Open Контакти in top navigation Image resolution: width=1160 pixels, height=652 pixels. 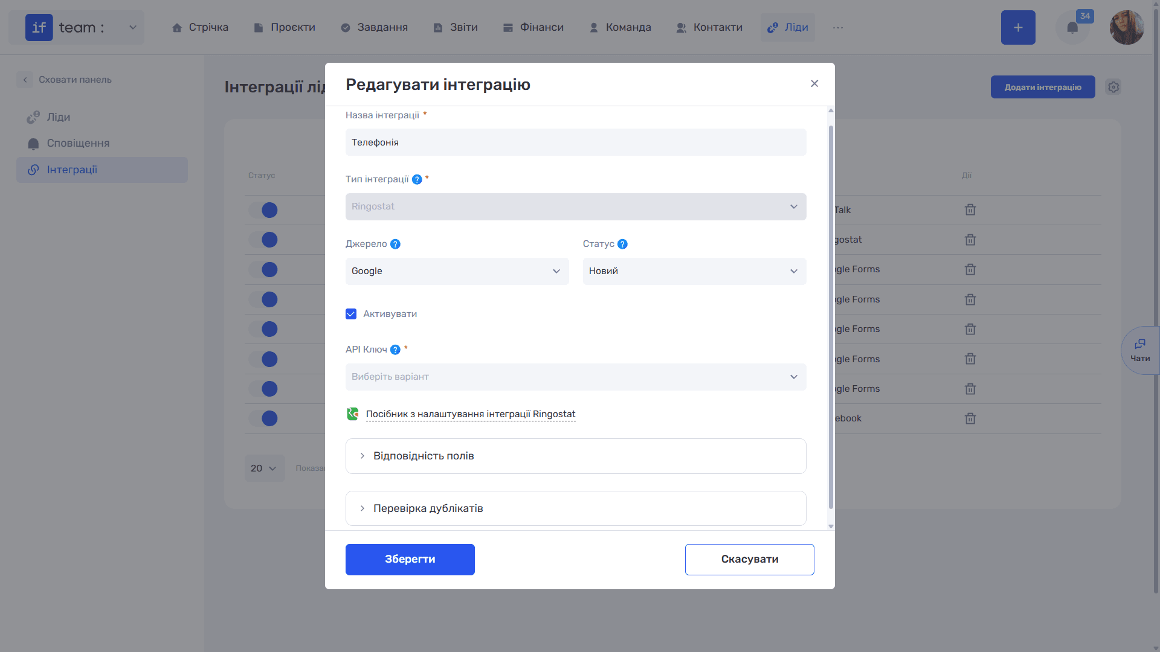point(710,28)
